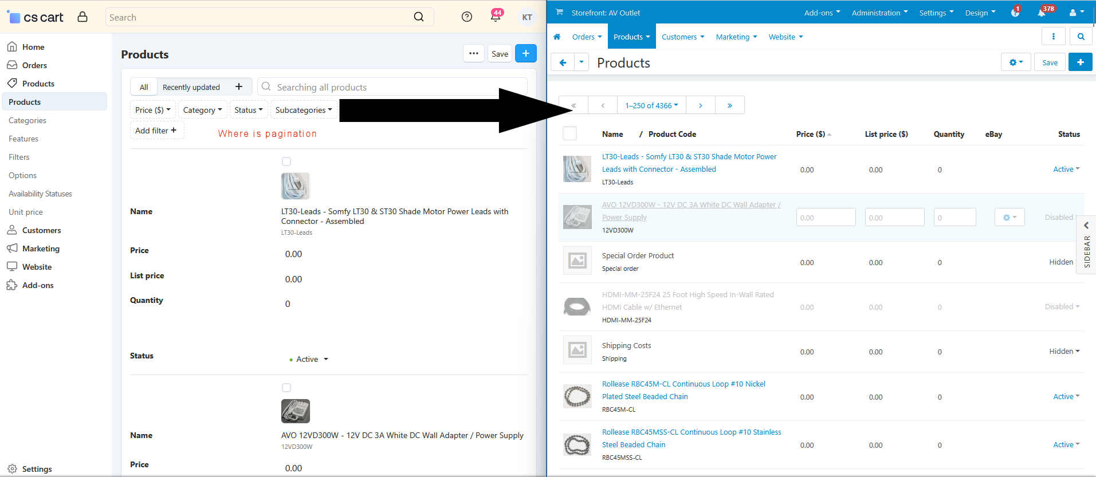Go to next page chevron
The height and width of the screenshot is (477, 1096).
[x=701, y=105]
